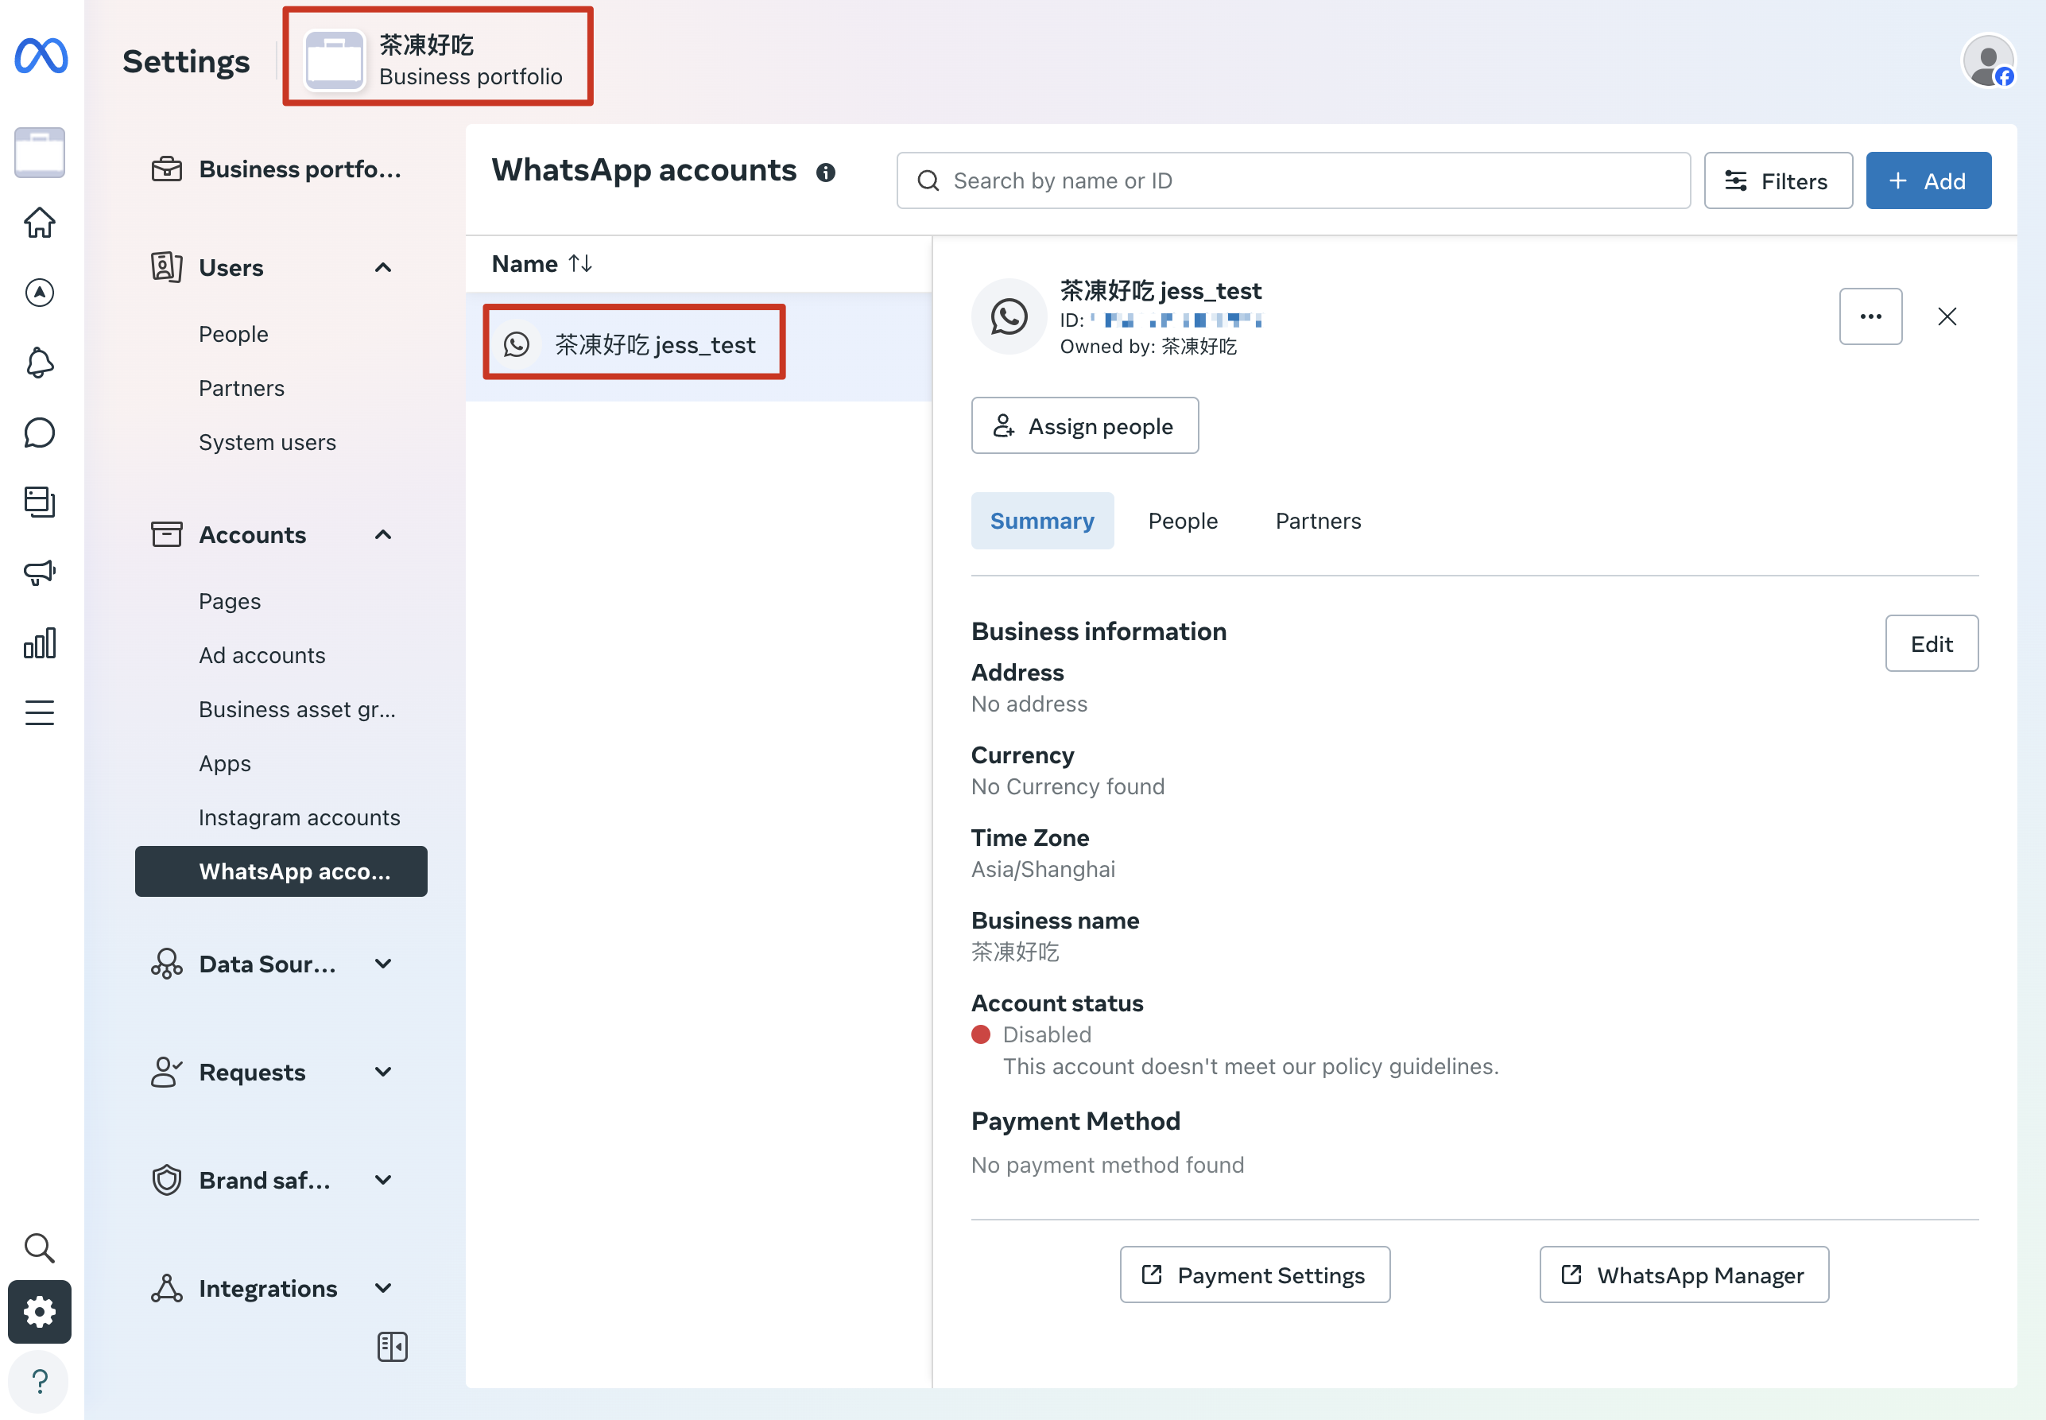
Task: Open the ads megaphone icon
Action: 40,572
